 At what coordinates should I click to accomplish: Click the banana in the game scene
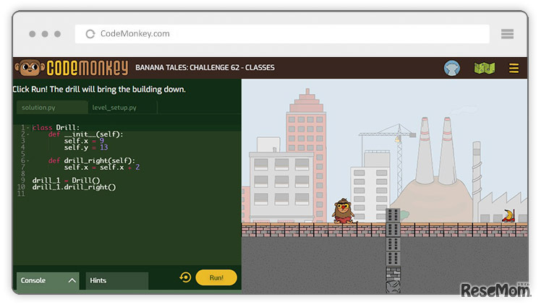tap(508, 216)
